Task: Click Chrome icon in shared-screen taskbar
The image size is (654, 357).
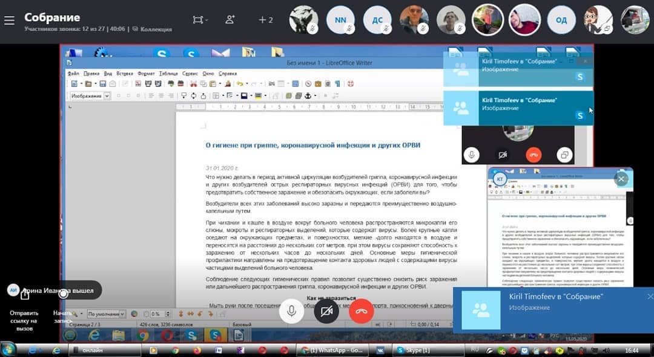Action: 142,335
